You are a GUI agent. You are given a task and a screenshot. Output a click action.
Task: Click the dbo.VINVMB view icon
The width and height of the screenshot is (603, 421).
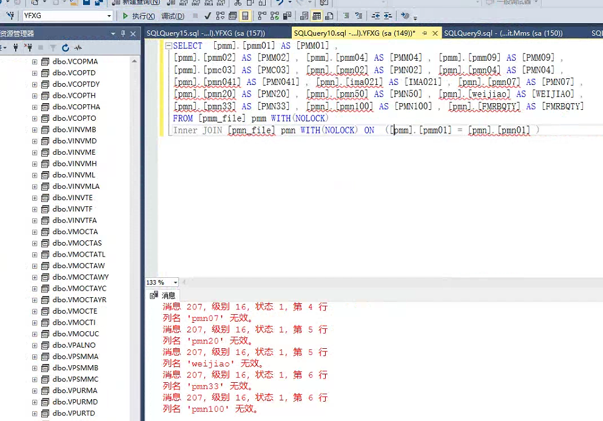pos(45,130)
